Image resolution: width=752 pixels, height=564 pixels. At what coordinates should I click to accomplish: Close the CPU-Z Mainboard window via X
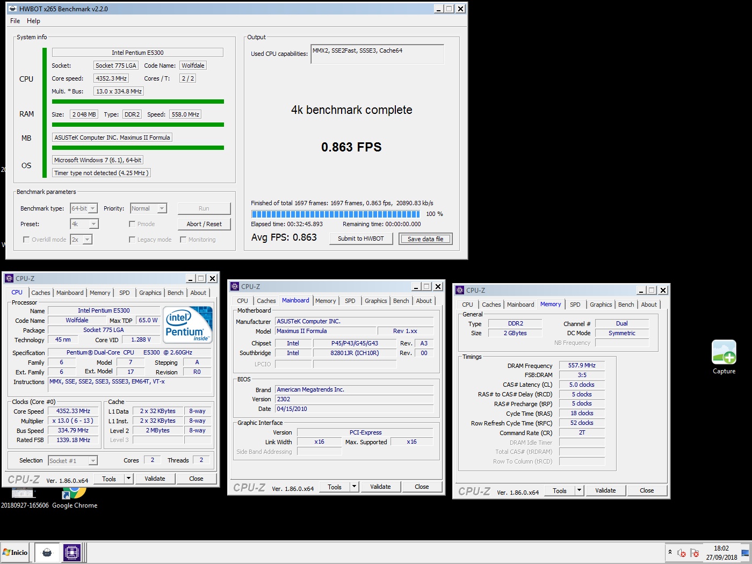[438, 286]
